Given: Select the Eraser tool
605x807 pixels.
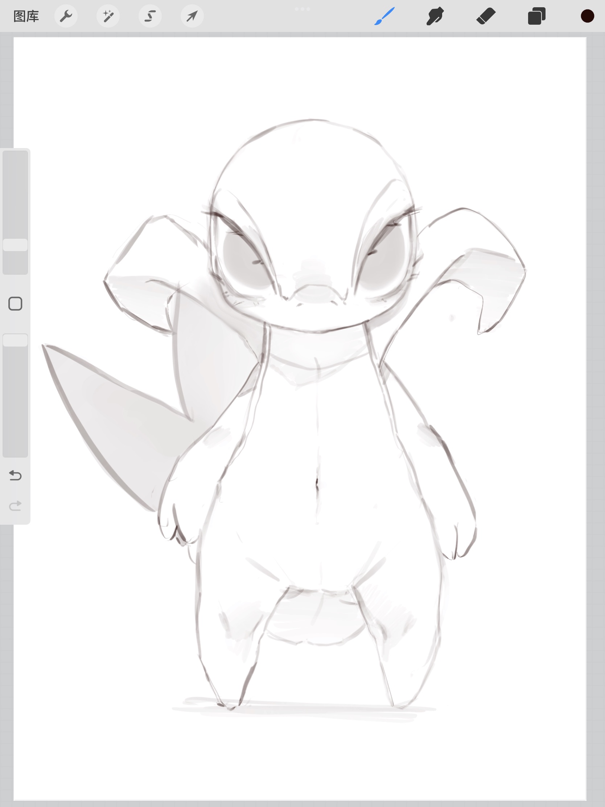Looking at the screenshot, I should click(486, 16).
